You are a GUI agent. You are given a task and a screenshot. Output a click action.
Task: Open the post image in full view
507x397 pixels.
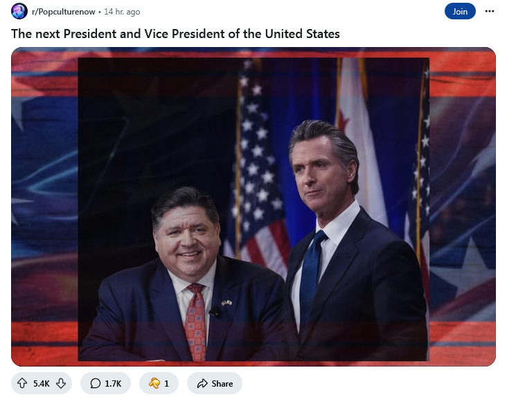254,207
